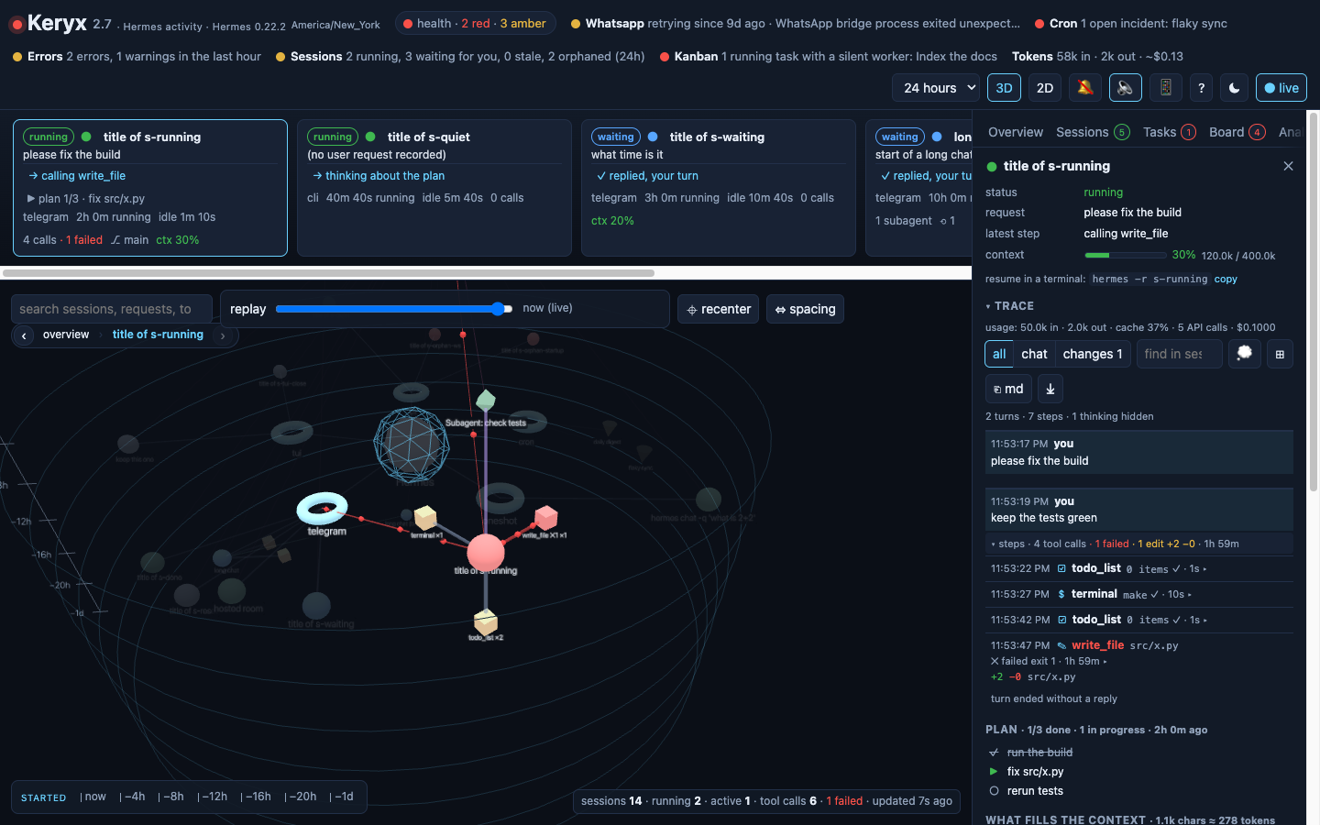This screenshot has height=825, width=1320.
Task: Click the write_file red cube node
Action: pyautogui.click(x=546, y=517)
